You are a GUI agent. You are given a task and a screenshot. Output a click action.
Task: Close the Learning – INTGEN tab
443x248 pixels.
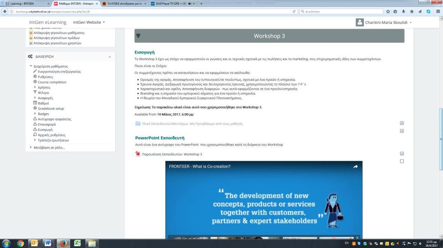pos(48,3)
